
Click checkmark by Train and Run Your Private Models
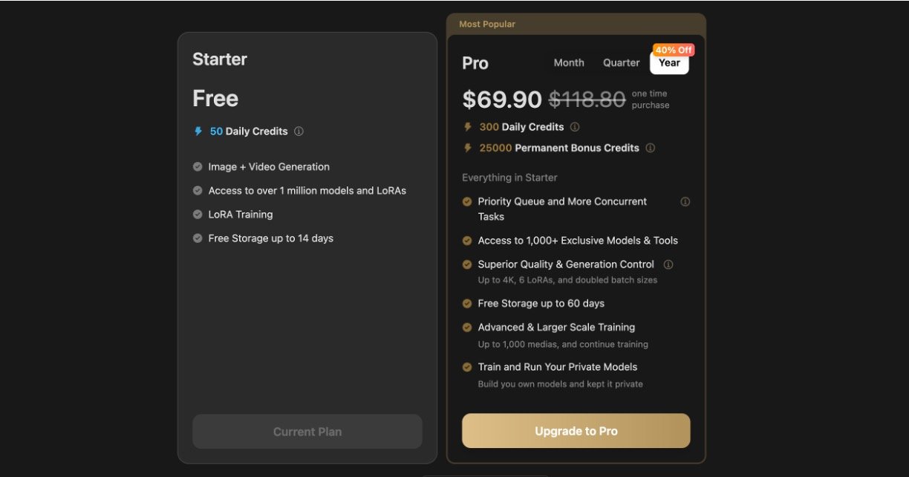pyautogui.click(x=467, y=367)
